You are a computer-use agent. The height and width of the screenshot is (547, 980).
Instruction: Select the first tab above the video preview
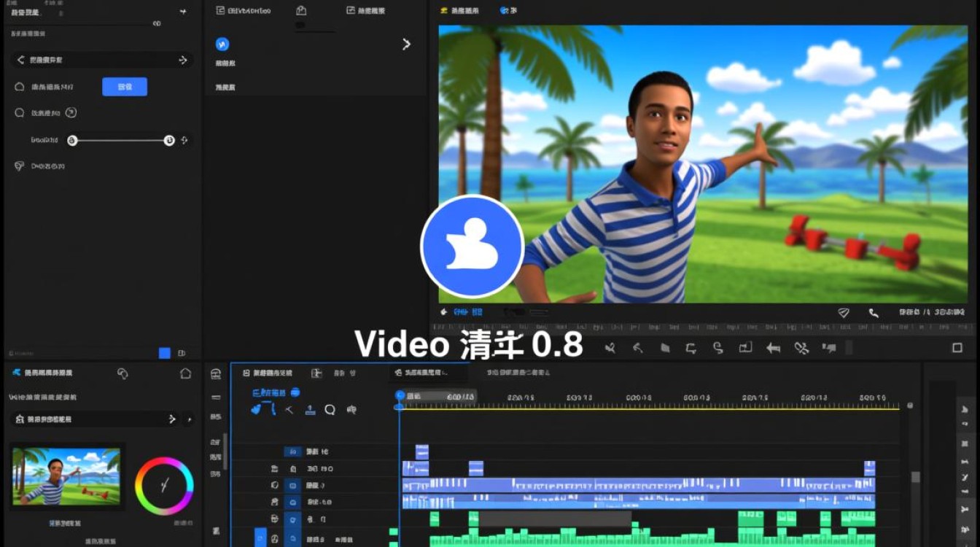[460, 10]
